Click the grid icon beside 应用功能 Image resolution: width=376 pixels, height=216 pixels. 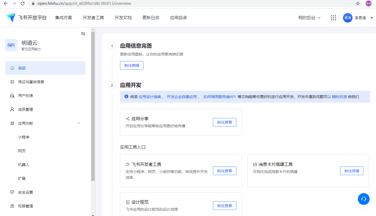point(12,123)
